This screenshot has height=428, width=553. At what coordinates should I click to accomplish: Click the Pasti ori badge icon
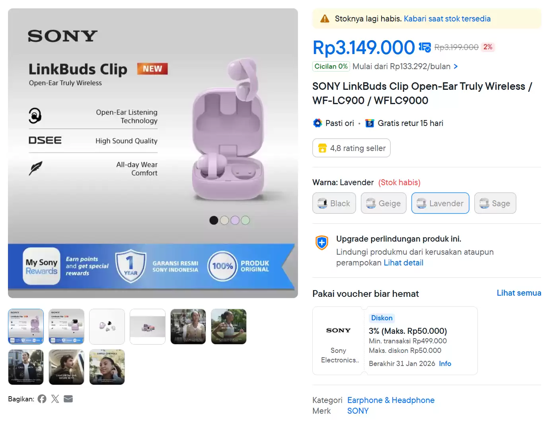[x=317, y=123]
